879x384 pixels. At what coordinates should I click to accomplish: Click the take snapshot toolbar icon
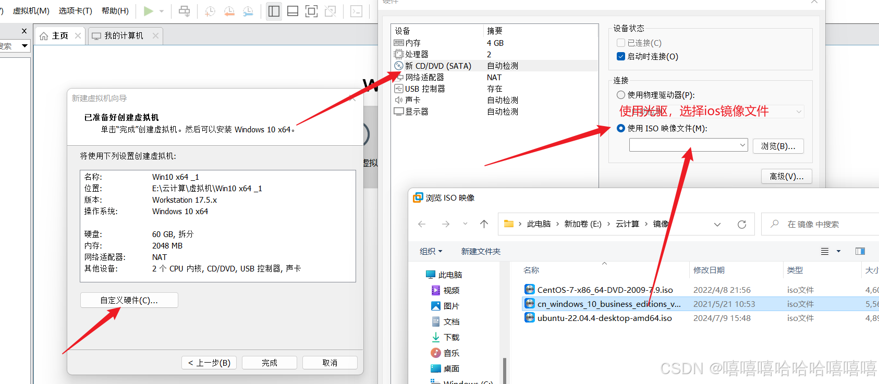point(210,11)
